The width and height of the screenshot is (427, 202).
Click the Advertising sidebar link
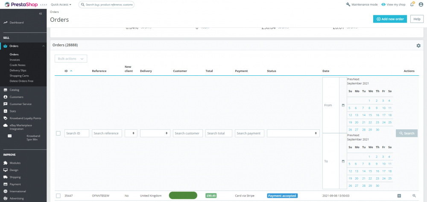click(17, 199)
